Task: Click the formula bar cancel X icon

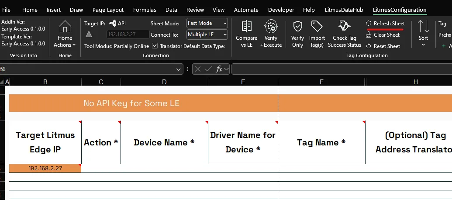Action: coord(198,69)
